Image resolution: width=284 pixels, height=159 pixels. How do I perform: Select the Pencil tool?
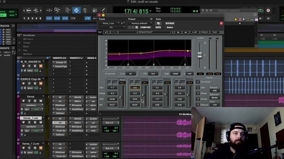pyautogui.click(x=103, y=10)
